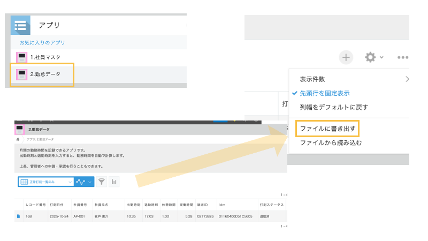Screen dimensions: 428x241
Task: Click the home icon in breadcrumb
Action: 18,138
